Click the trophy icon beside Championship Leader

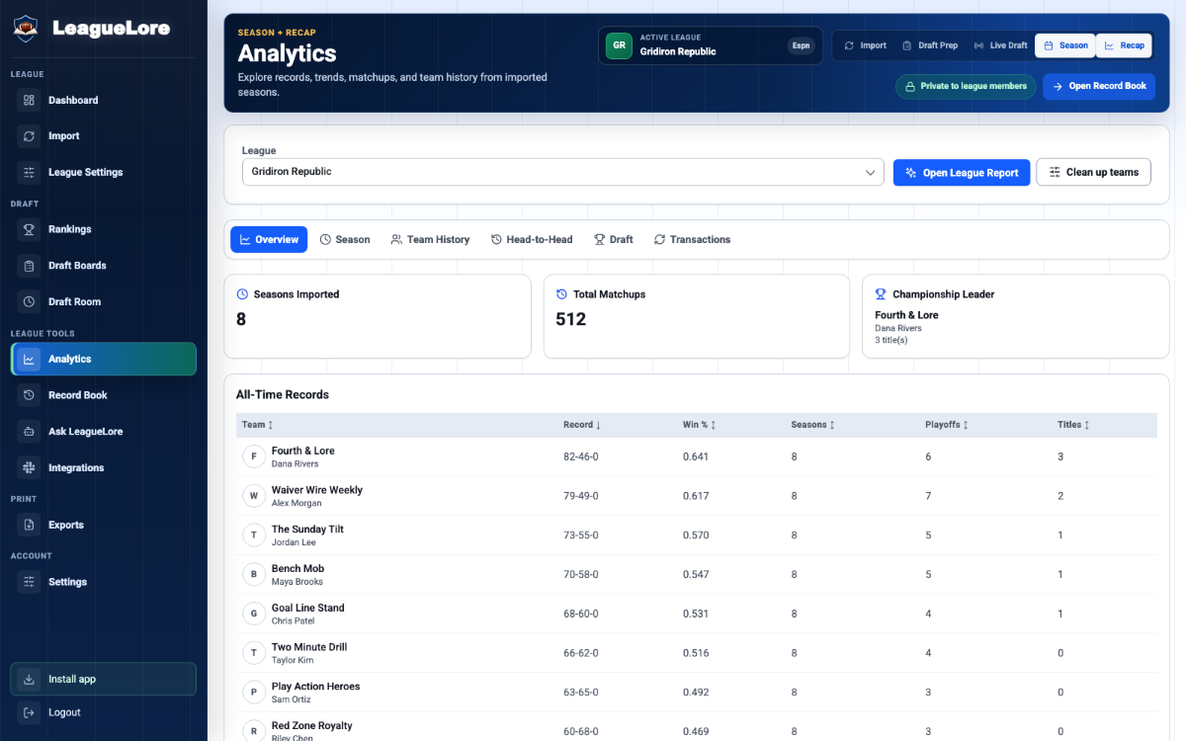[x=881, y=294]
